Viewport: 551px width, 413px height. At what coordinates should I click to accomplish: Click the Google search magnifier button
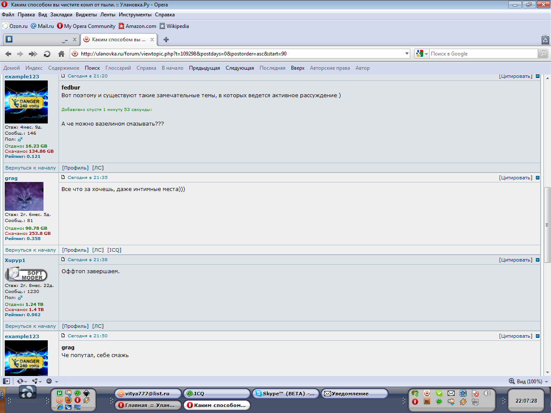tap(543, 54)
